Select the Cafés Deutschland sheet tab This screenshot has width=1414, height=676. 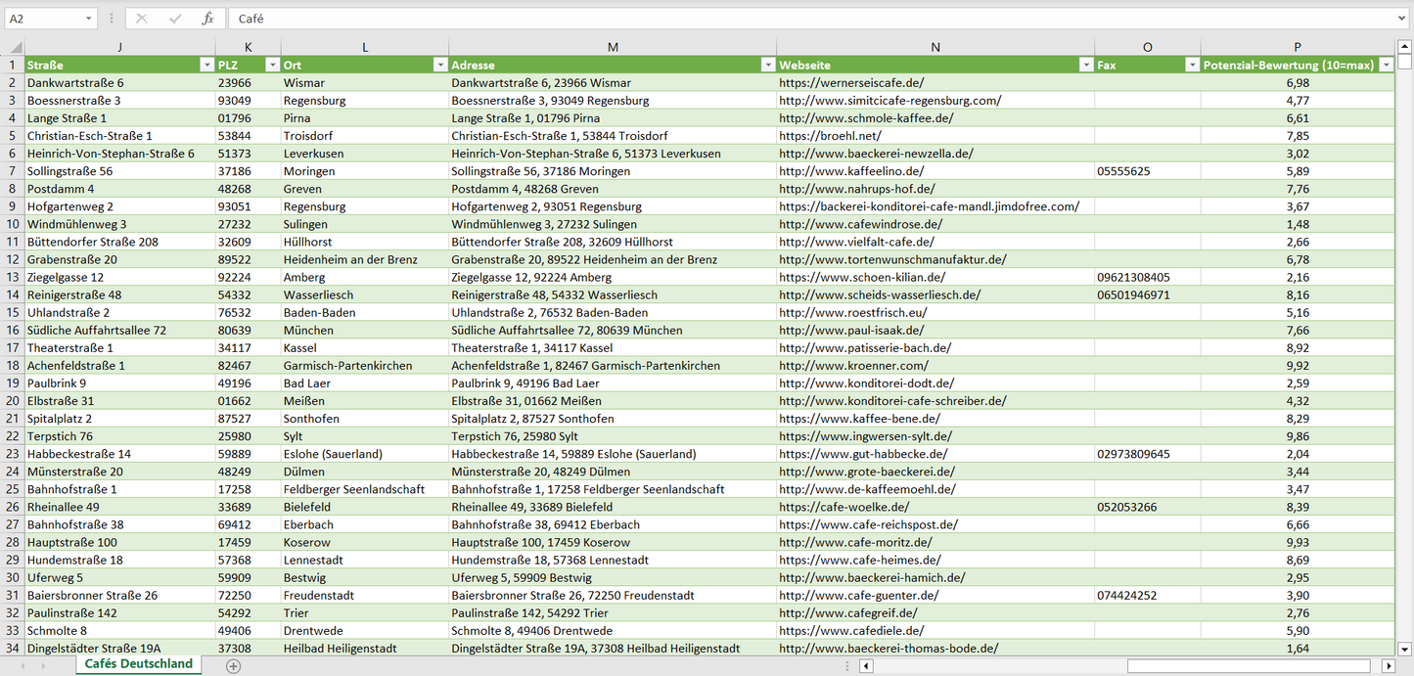pyautogui.click(x=138, y=664)
